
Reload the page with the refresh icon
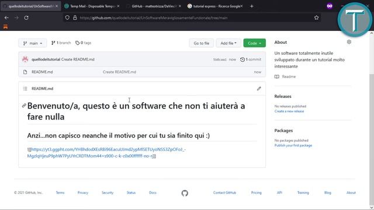click(26, 17)
